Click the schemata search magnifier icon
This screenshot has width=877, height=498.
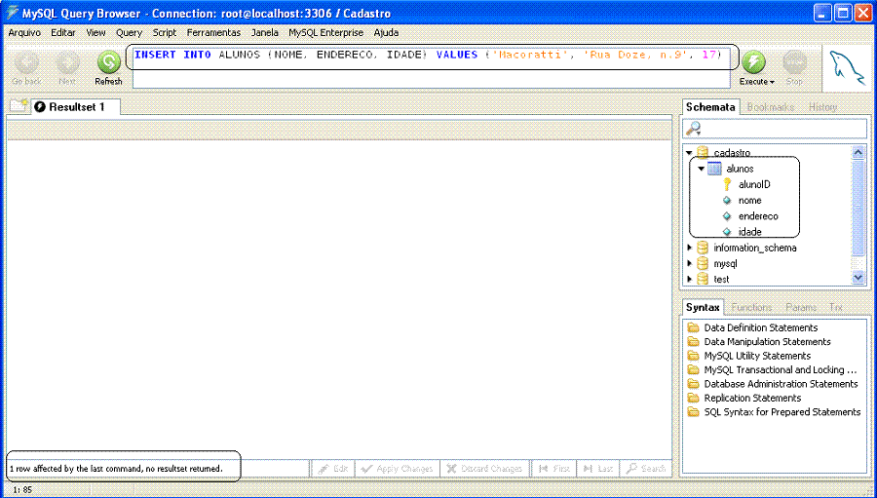click(694, 130)
